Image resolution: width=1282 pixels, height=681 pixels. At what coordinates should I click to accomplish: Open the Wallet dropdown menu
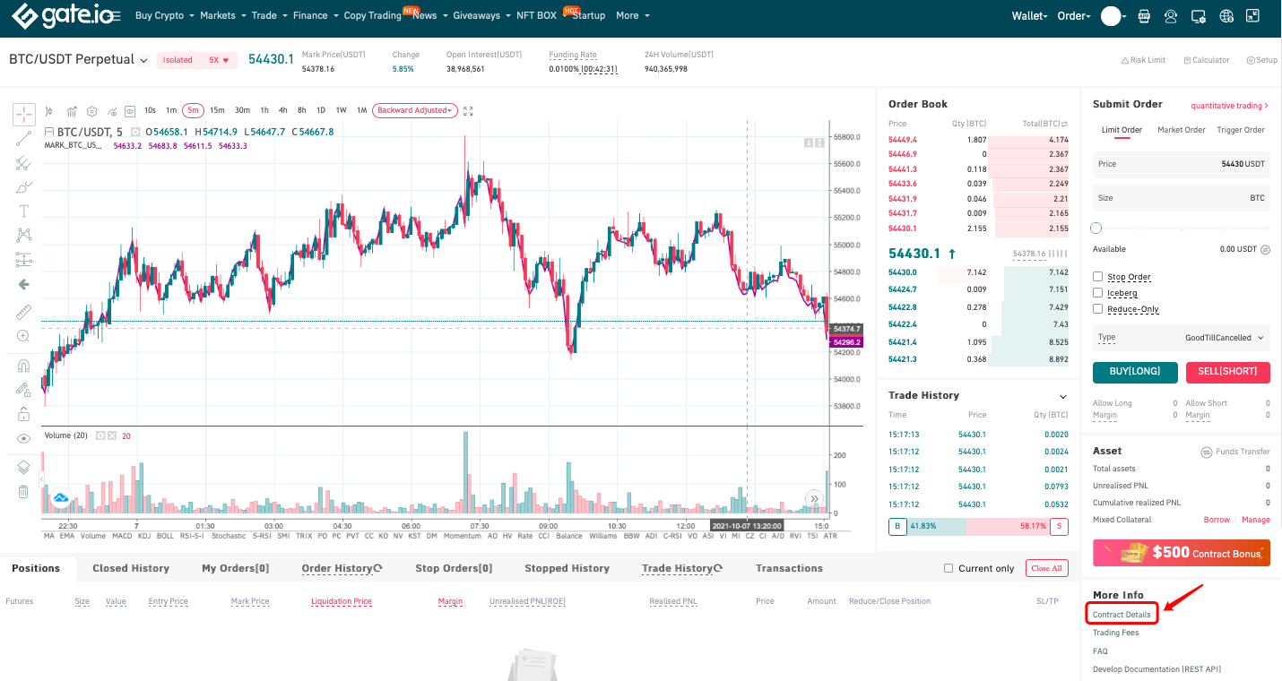click(x=1029, y=16)
